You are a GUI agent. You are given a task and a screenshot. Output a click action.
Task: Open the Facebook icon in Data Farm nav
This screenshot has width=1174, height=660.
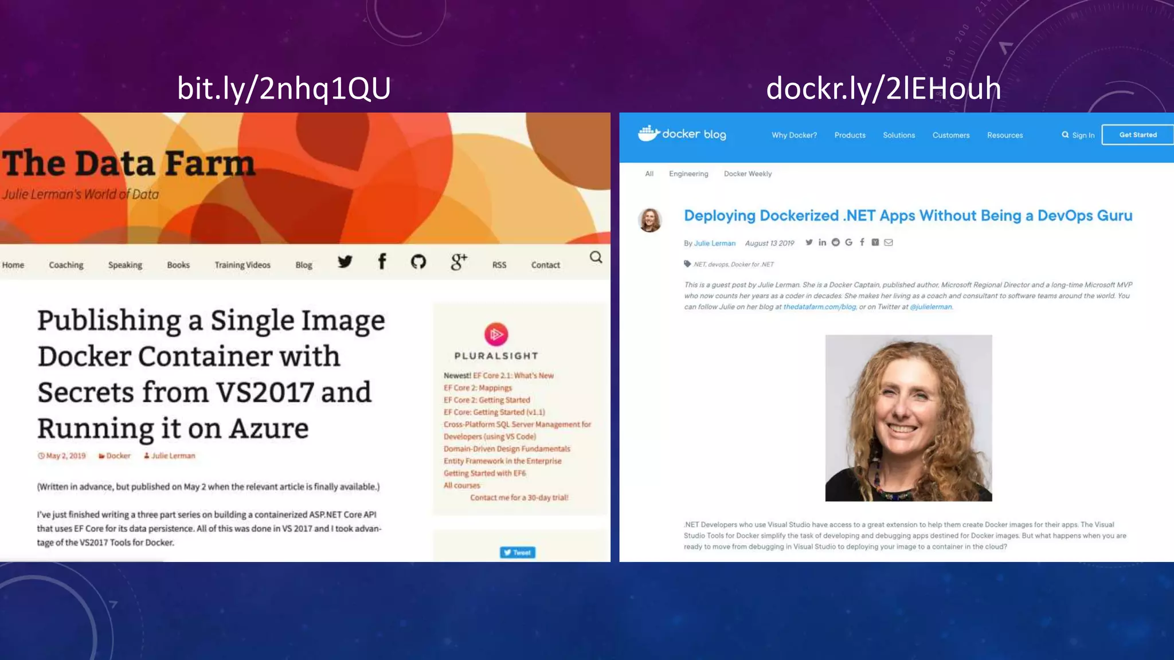[x=382, y=262]
